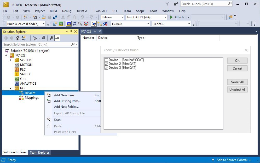Click the Collapse All icon in Solution Explorer
Image resolution: width=260 pixels, height=163 pixels.
44,38
